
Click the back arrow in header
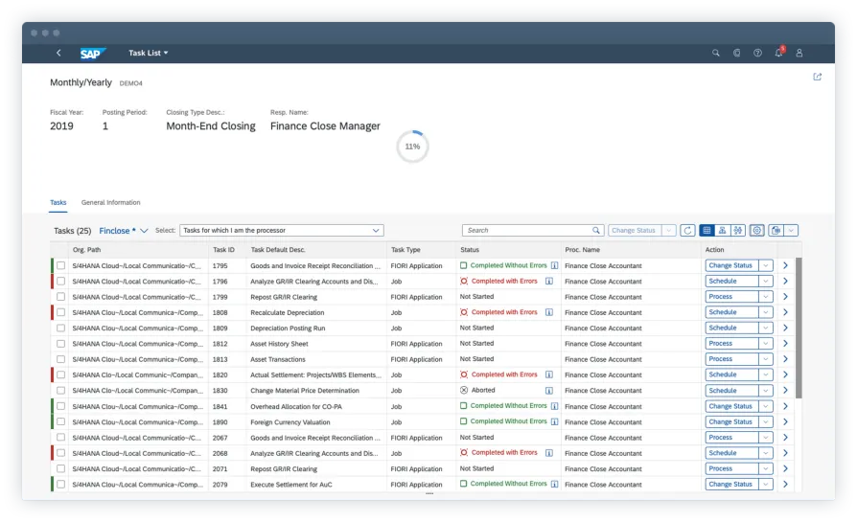pos(58,54)
